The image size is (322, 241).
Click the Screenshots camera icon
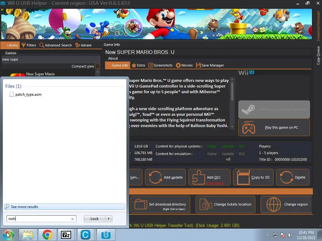(x=151, y=65)
